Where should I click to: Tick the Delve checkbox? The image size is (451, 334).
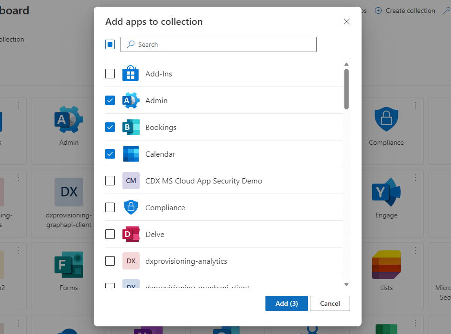point(110,234)
